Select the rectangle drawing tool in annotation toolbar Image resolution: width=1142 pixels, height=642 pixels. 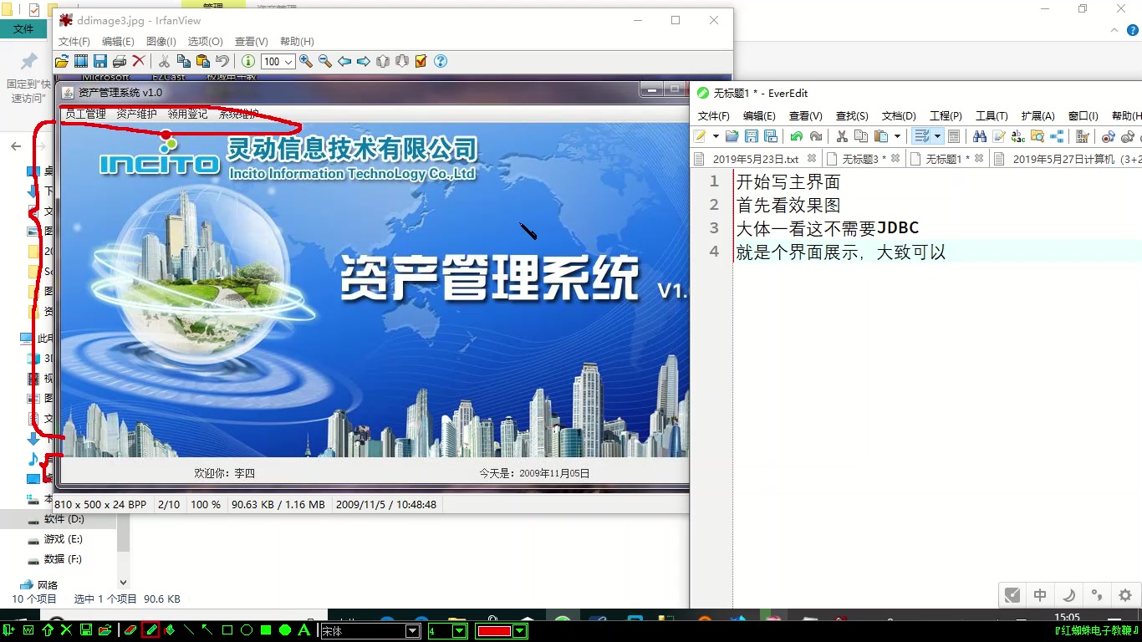227,631
